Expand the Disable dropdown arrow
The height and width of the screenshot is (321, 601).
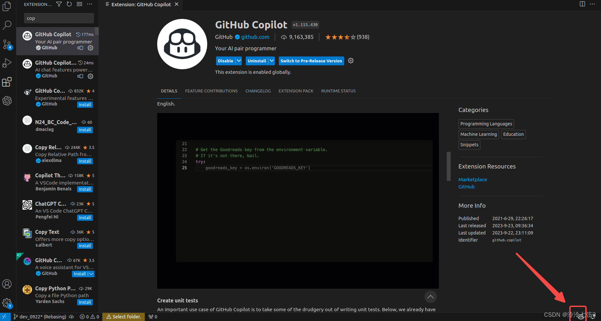pyautogui.click(x=239, y=61)
